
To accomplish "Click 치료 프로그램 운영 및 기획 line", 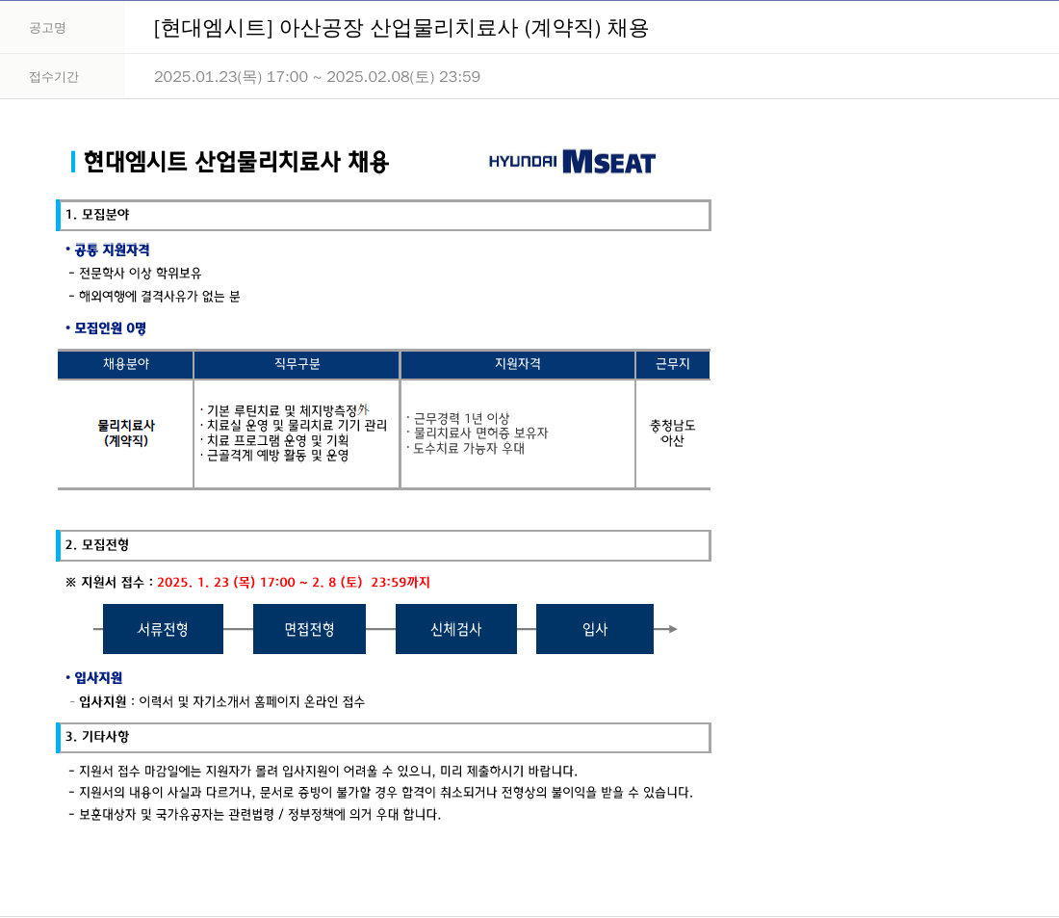I will pos(274,440).
